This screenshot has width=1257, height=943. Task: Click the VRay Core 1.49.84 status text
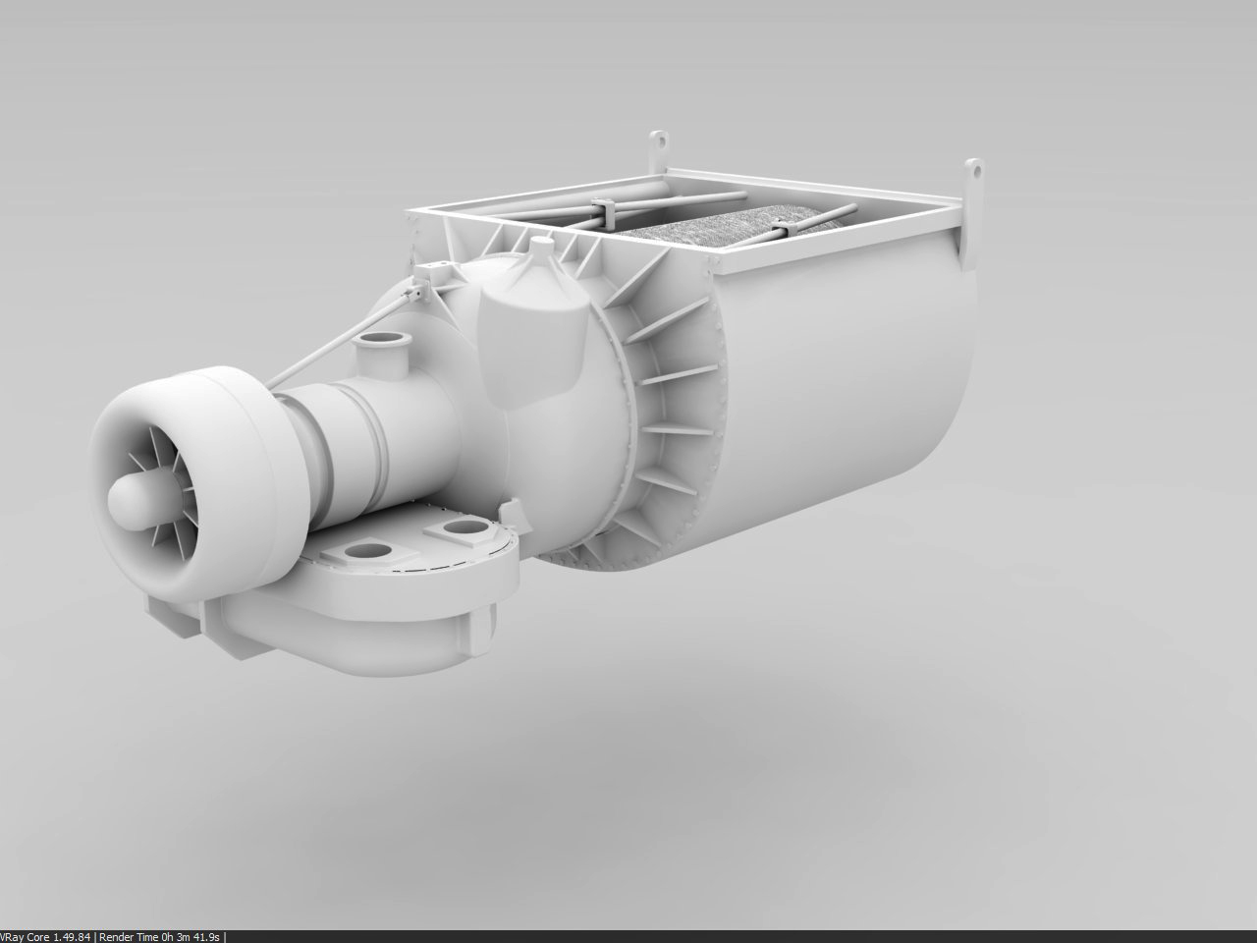(45, 936)
